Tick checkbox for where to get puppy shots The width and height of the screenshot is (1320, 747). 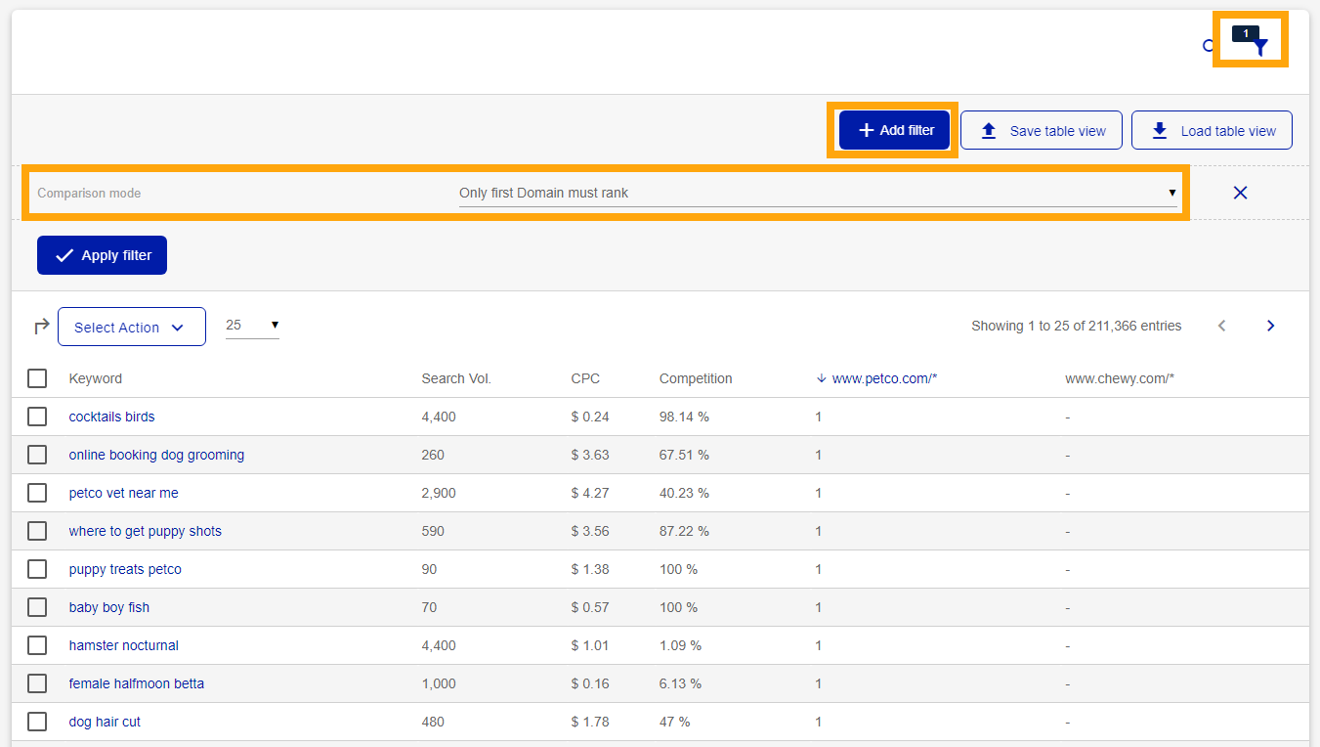point(37,531)
